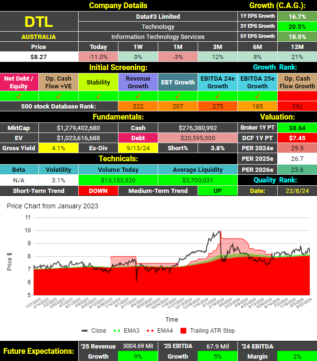Select the 1M -3% performance cell
This screenshot has height=361, width=317.
178,57
